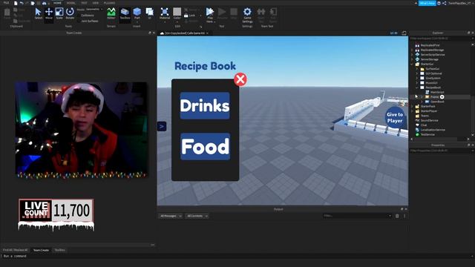Select the Select tool in ribbon
Viewport: 475px width, 267px height.
coord(38,14)
